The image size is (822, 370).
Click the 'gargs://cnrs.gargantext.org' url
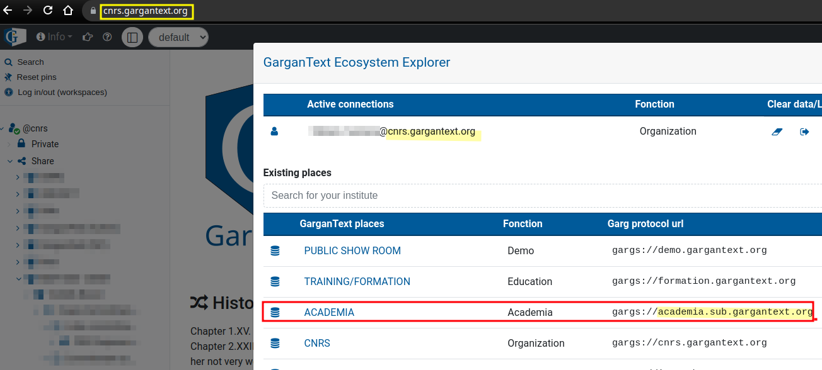click(690, 343)
